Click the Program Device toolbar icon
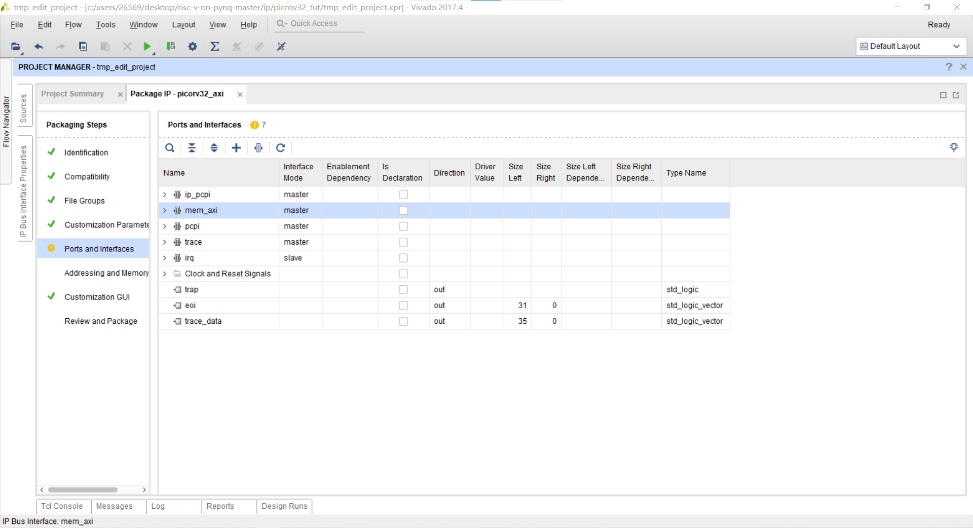The height and width of the screenshot is (528, 973). [x=171, y=47]
